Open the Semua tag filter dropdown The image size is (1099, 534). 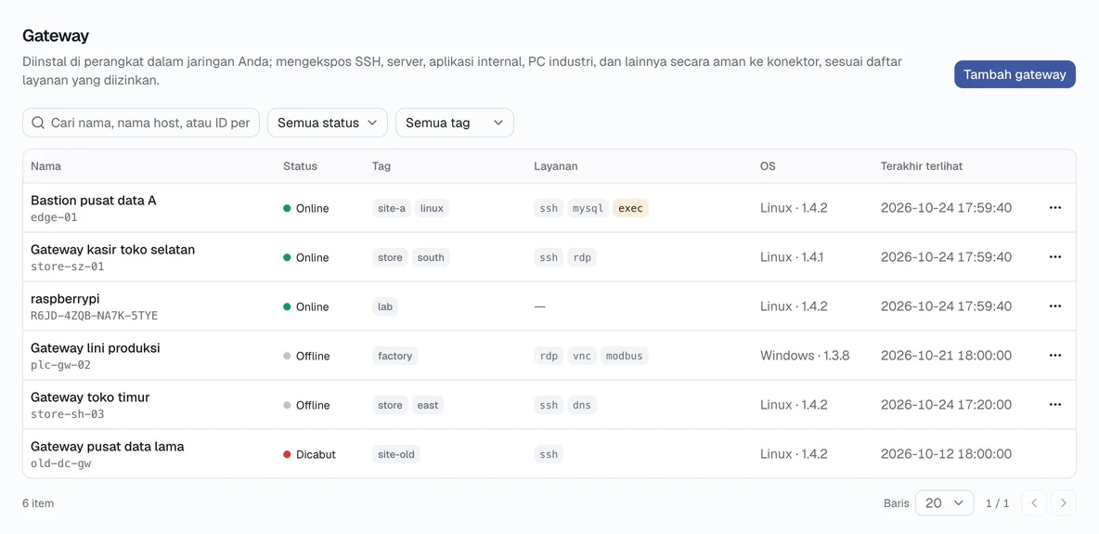(x=454, y=123)
